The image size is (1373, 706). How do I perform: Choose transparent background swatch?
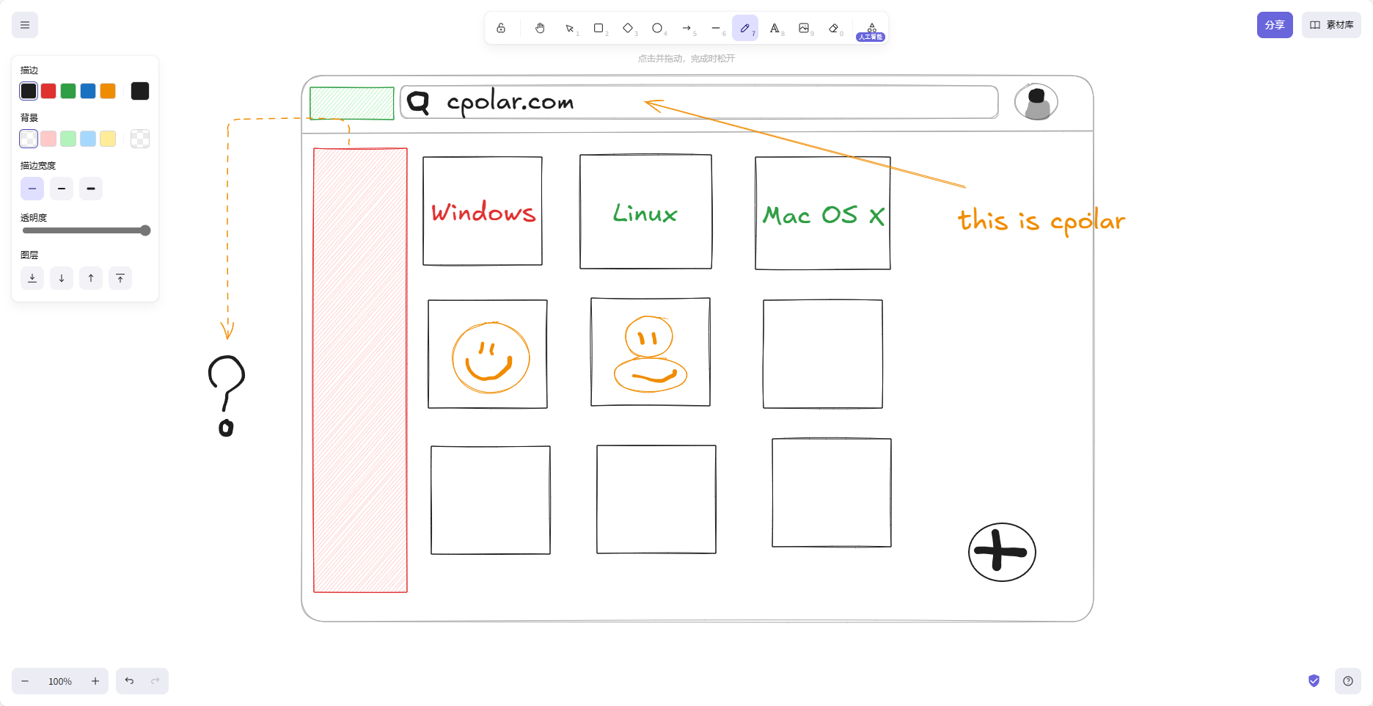point(29,139)
